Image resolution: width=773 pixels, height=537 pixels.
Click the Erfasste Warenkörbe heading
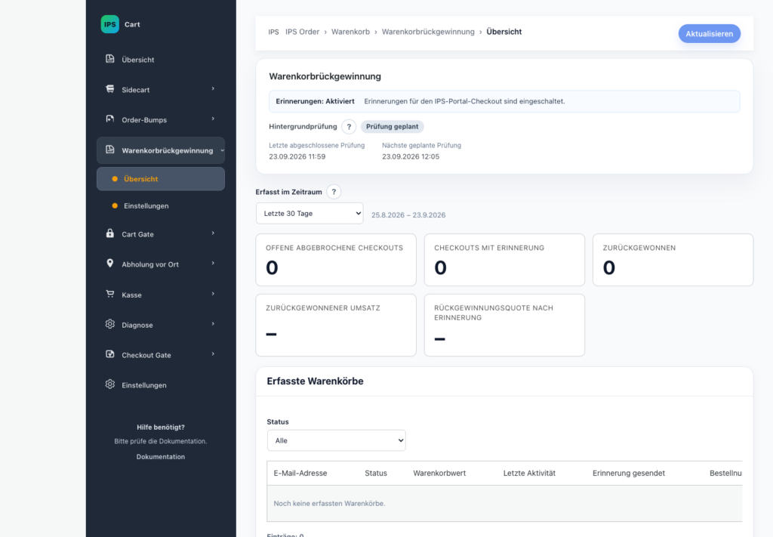(x=315, y=381)
